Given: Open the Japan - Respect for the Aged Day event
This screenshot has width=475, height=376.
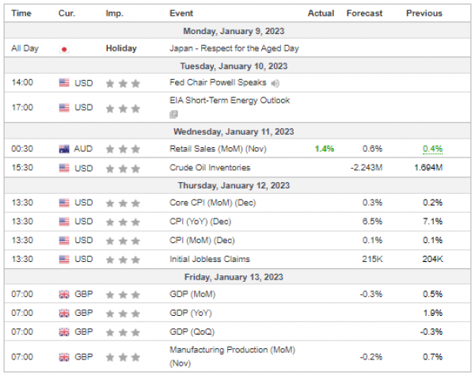Looking at the screenshot, I should coord(234,48).
